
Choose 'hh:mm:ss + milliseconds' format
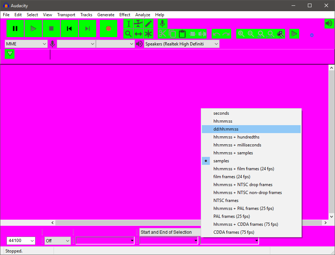tap(251, 145)
